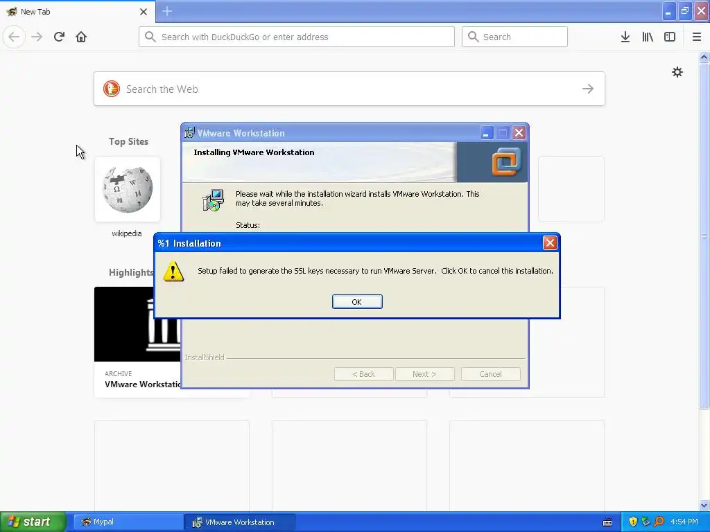
Task: Click the VMware Workstation title bar icon
Action: (x=190, y=132)
